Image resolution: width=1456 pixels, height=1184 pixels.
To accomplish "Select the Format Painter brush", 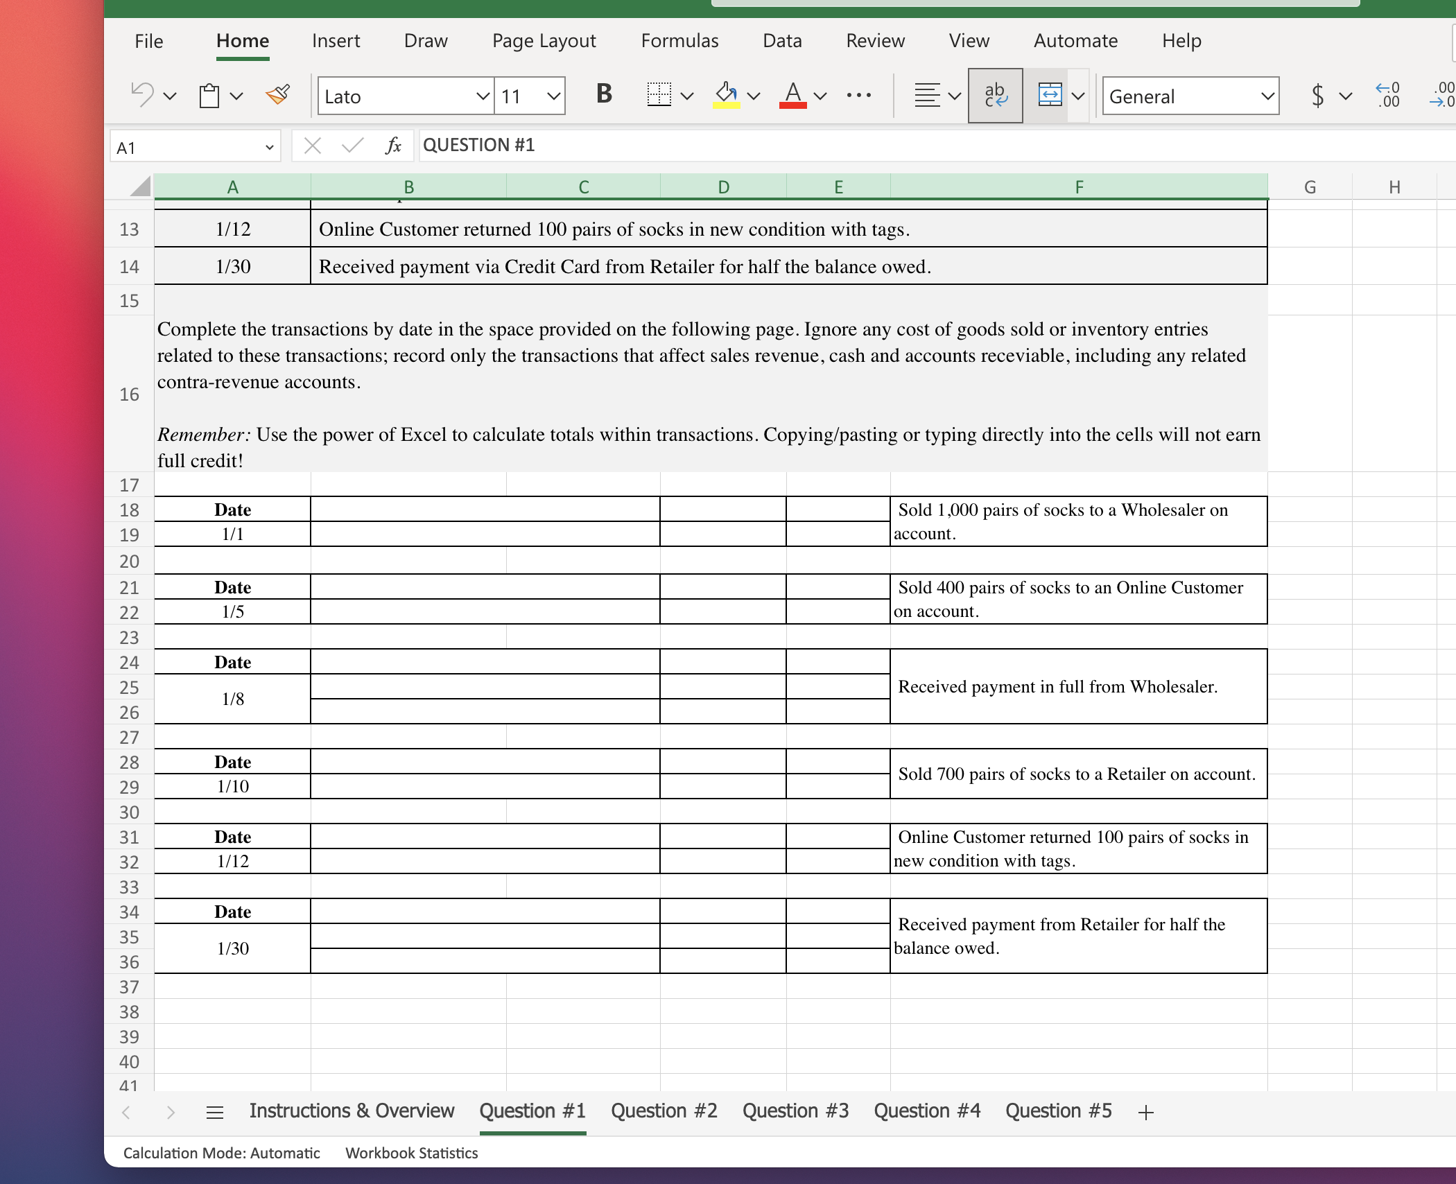I will tap(278, 95).
